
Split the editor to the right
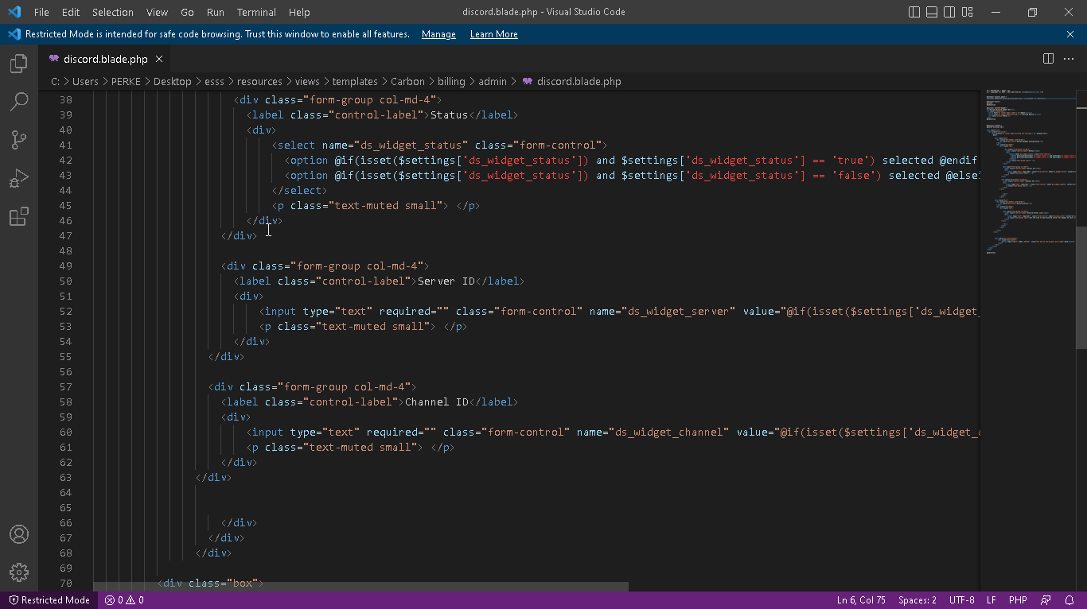pos(1048,59)
